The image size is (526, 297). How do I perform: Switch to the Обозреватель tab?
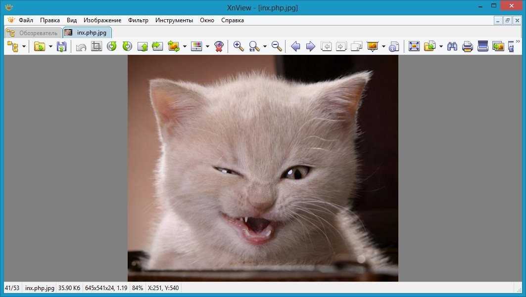(x=33, y=33)
